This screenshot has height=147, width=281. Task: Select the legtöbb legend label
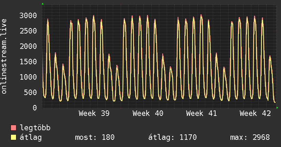pyautogui.click(x=35, y=128)
